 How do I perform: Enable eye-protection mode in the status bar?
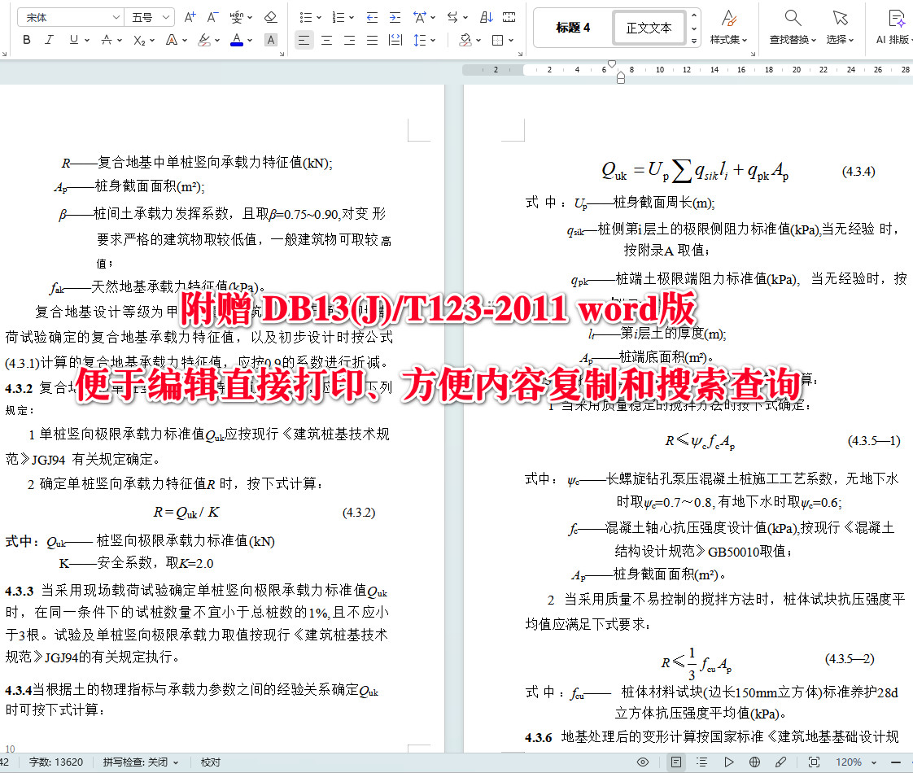642,761
